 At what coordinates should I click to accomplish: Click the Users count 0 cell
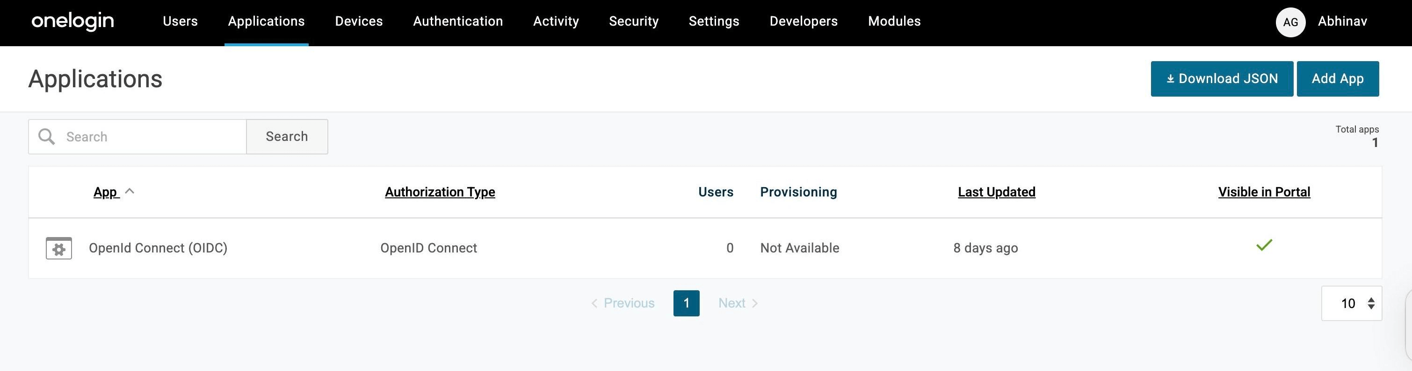coord(730,248)
